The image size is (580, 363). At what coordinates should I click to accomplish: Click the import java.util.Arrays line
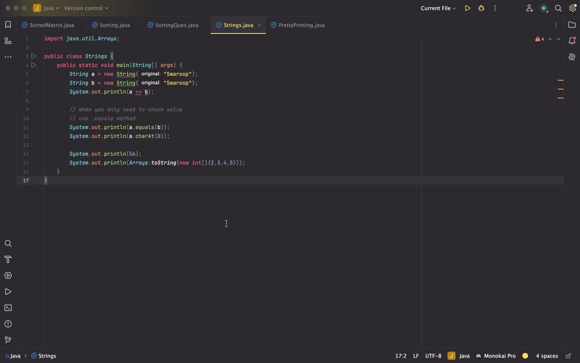82,38
